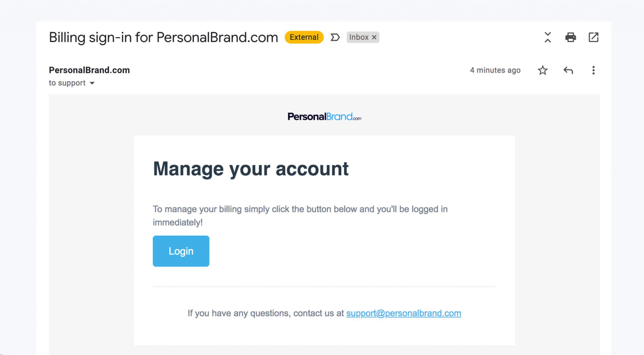Reply using the arrow icon

(x=568, y=70)
